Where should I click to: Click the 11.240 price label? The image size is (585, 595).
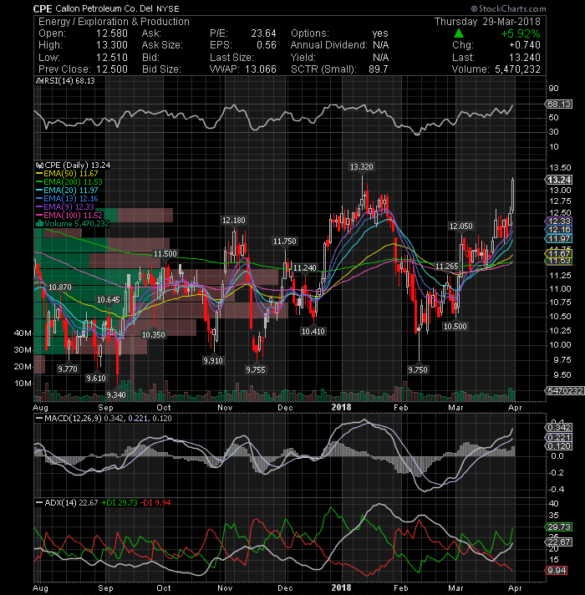pyautogui.click(x=305, y=268)
